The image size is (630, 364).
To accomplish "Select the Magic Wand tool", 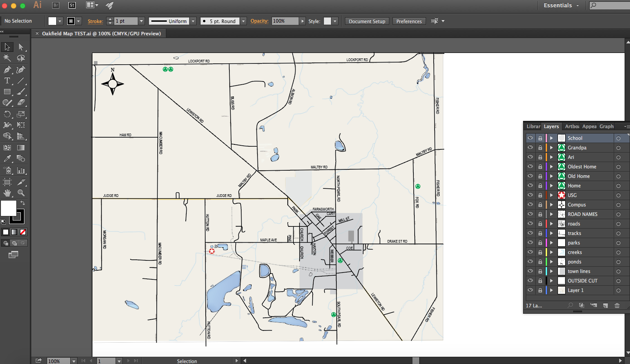I will (7, 58).
